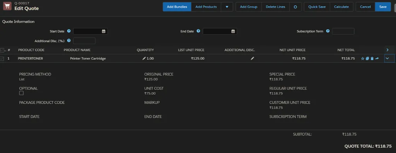Click the Calculate button
396x153 pixels.
pos(341,7)
